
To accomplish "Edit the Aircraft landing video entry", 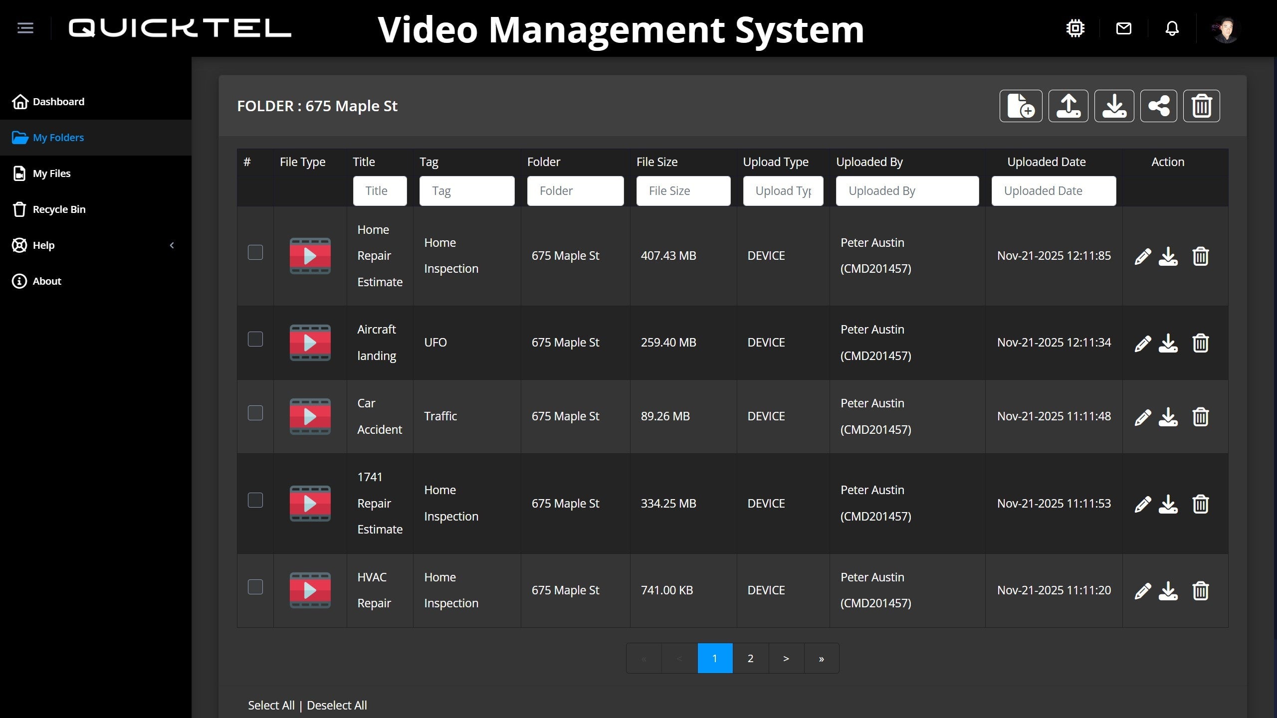I will pos(1142,343).
